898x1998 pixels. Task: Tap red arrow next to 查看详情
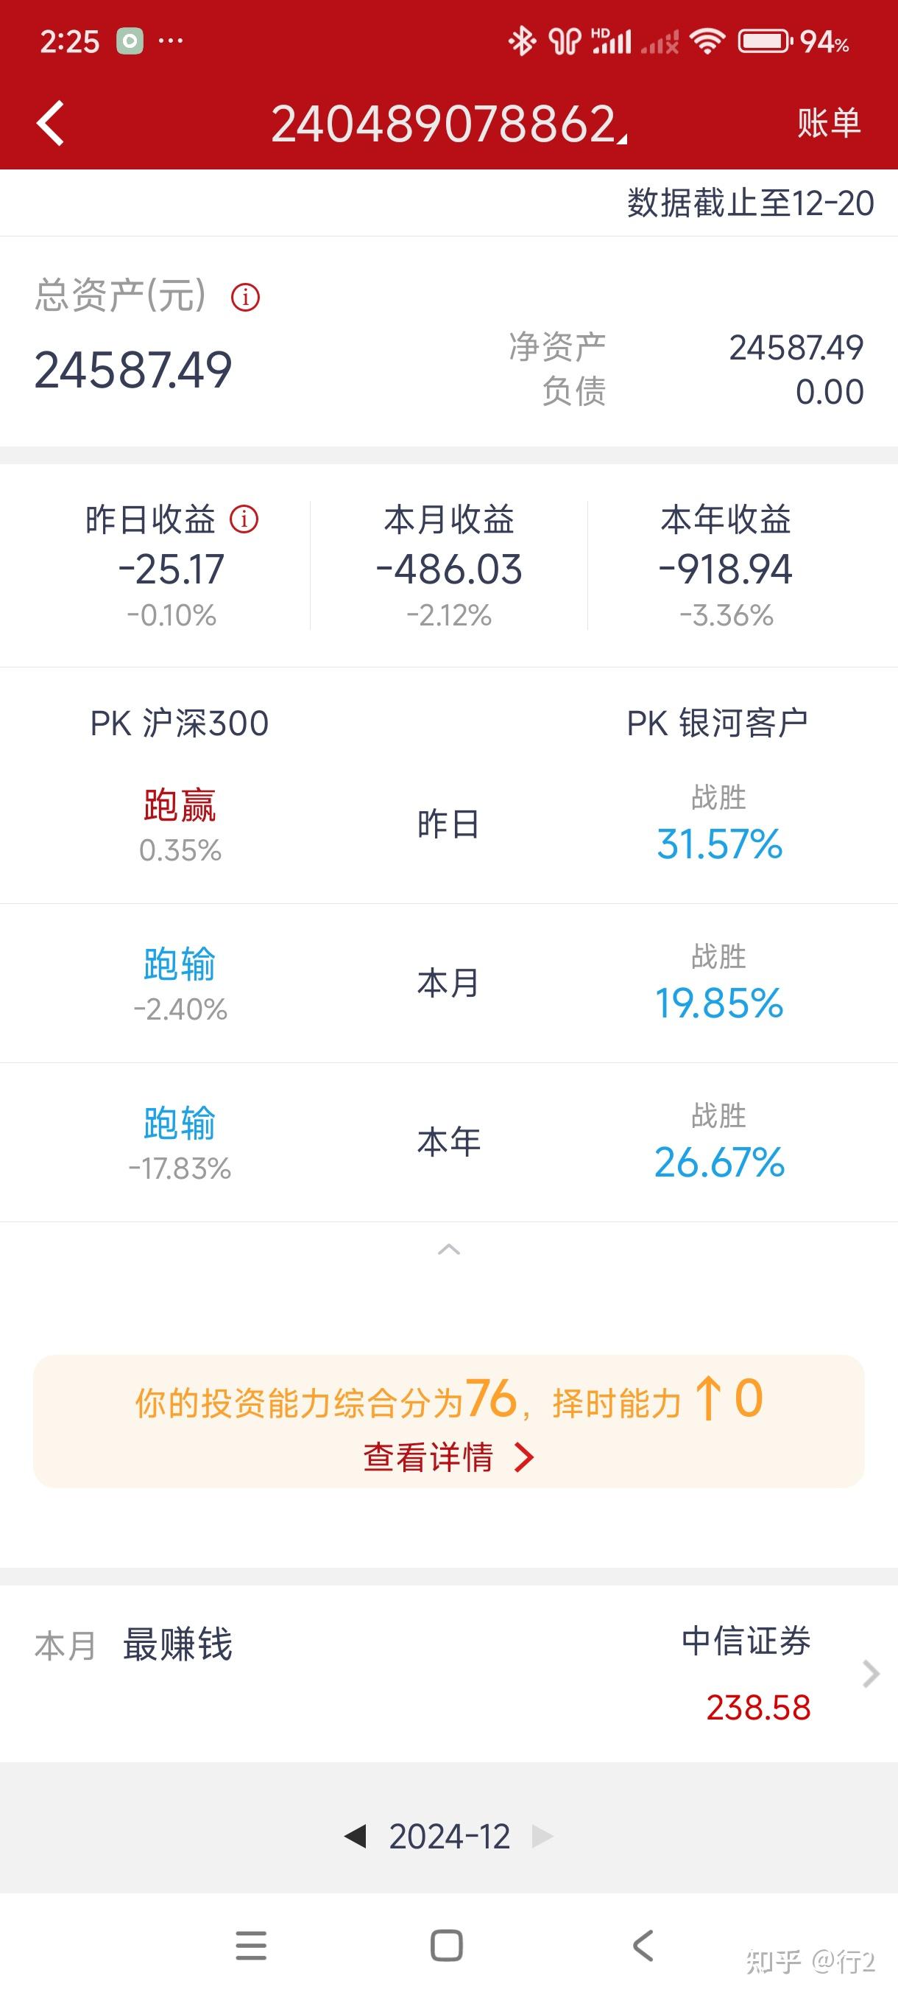(525, 1458)
